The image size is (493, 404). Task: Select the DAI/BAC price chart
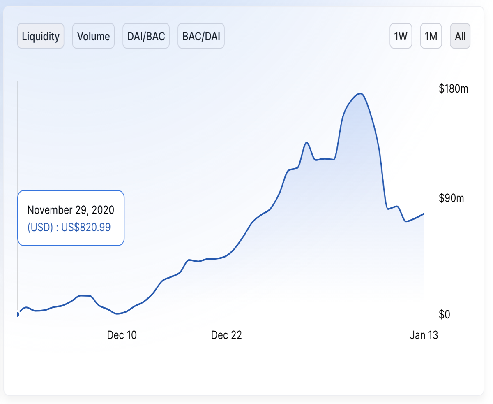(146, 36)
